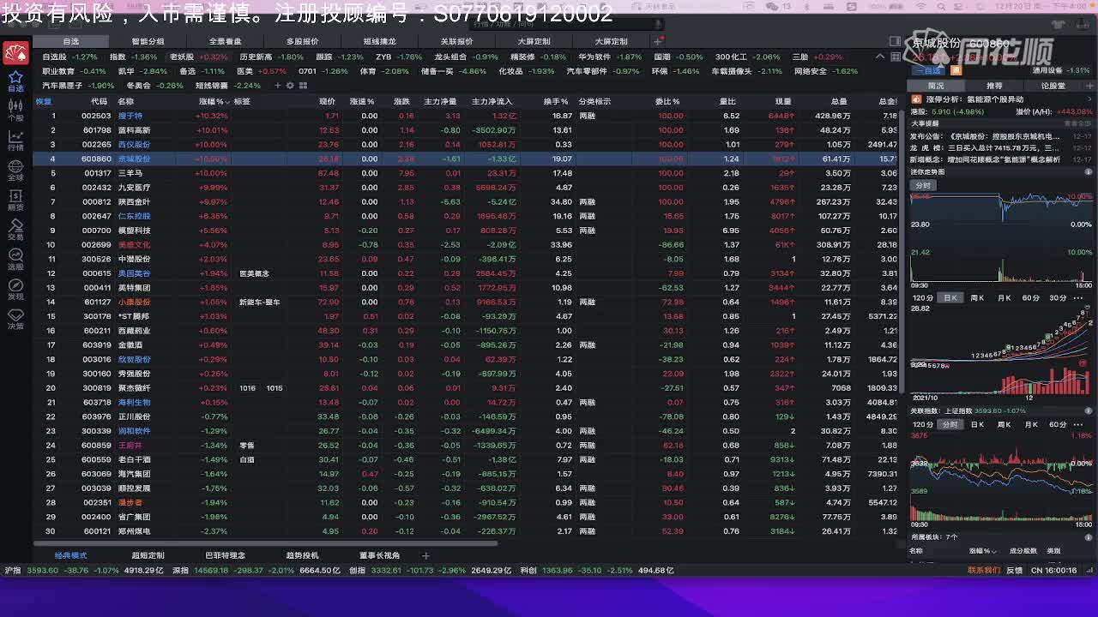Select 经典模式 bottom tab
Screen dimensions: 1098x617
coord(70,555)
